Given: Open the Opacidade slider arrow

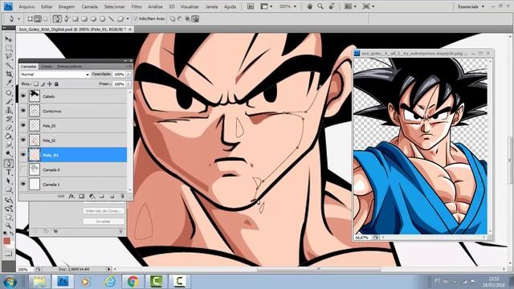Looking at the screenshot, I should click(x=128, y=75).
